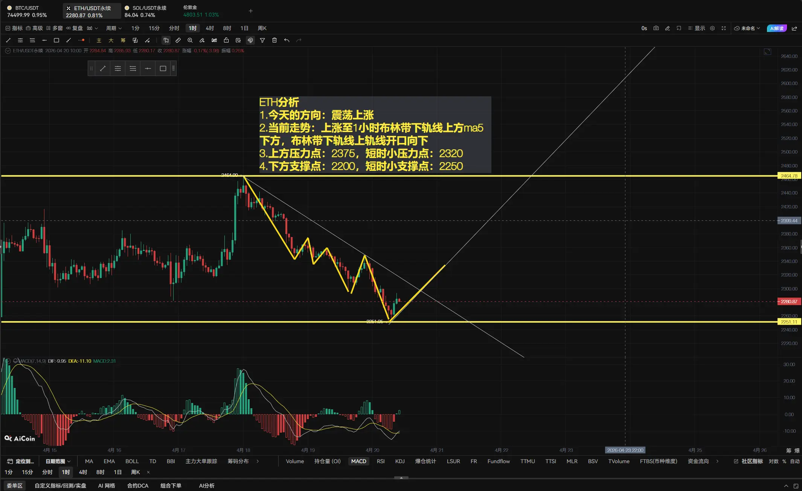The height and width of the screenshot is (491, 802).
Task: Open the filter funnel icon
Action: click(262, 40)
